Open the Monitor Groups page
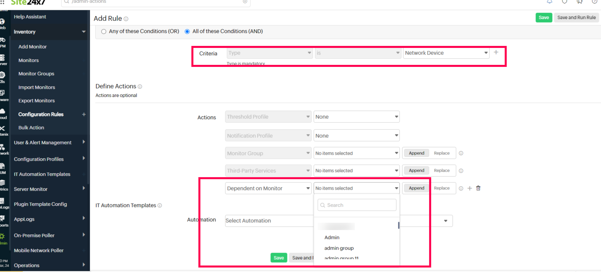 [36, 74]
